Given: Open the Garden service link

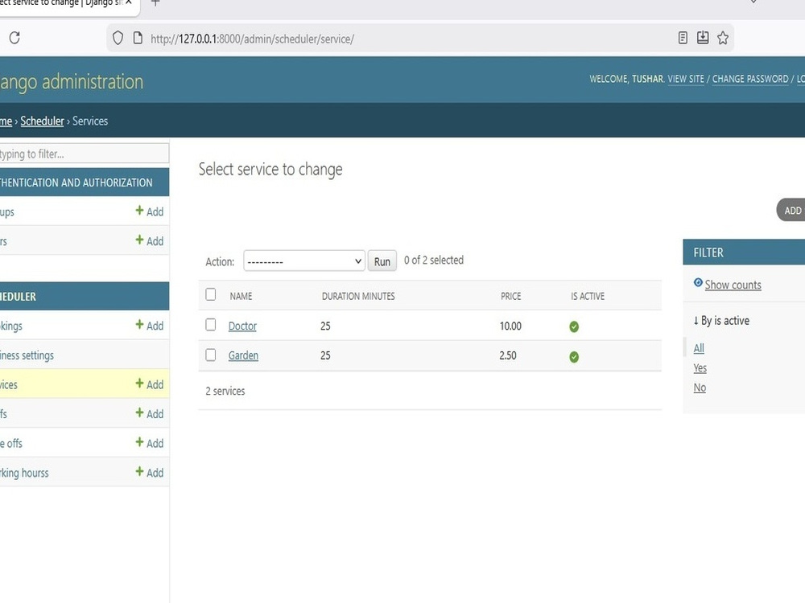Looking at the screenshot, I should tap(243, 355).
